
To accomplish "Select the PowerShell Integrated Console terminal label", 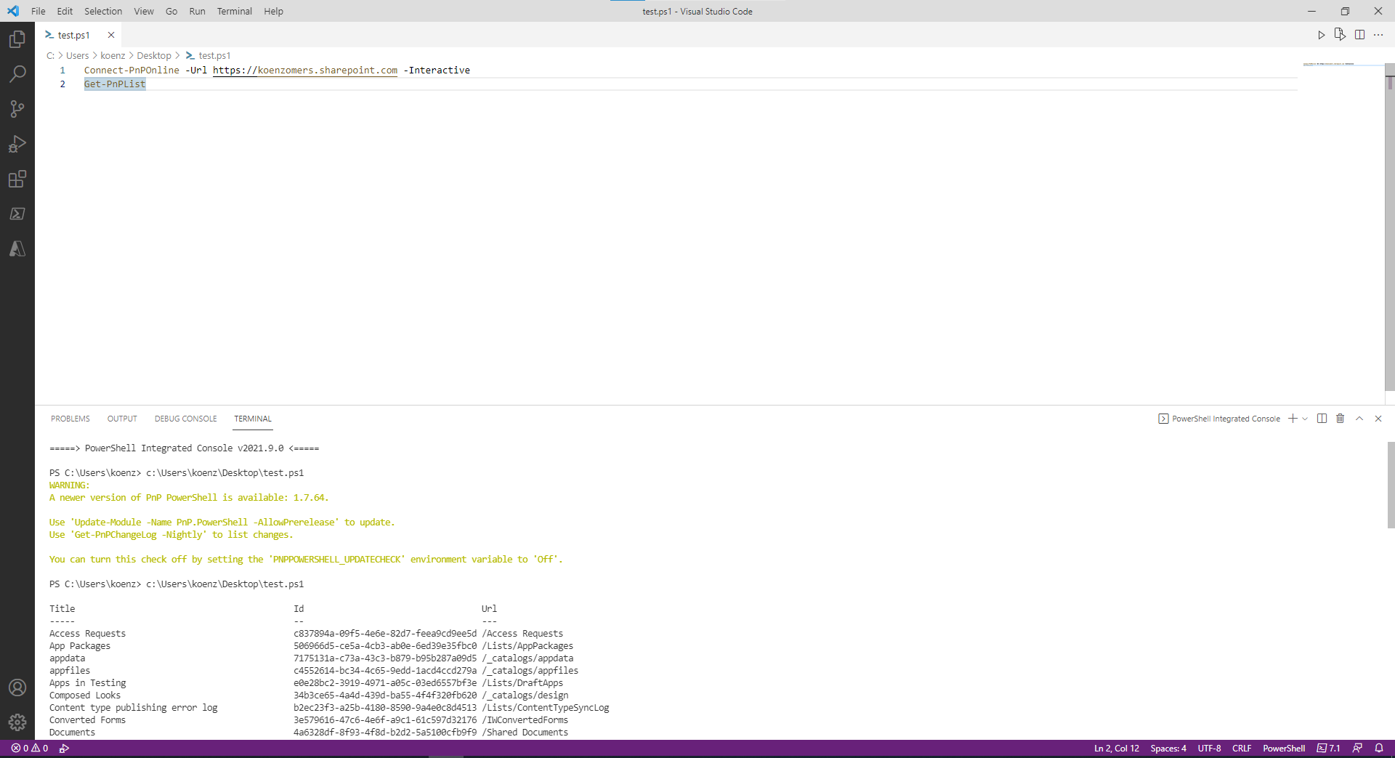I will (x=1219, y=419).
